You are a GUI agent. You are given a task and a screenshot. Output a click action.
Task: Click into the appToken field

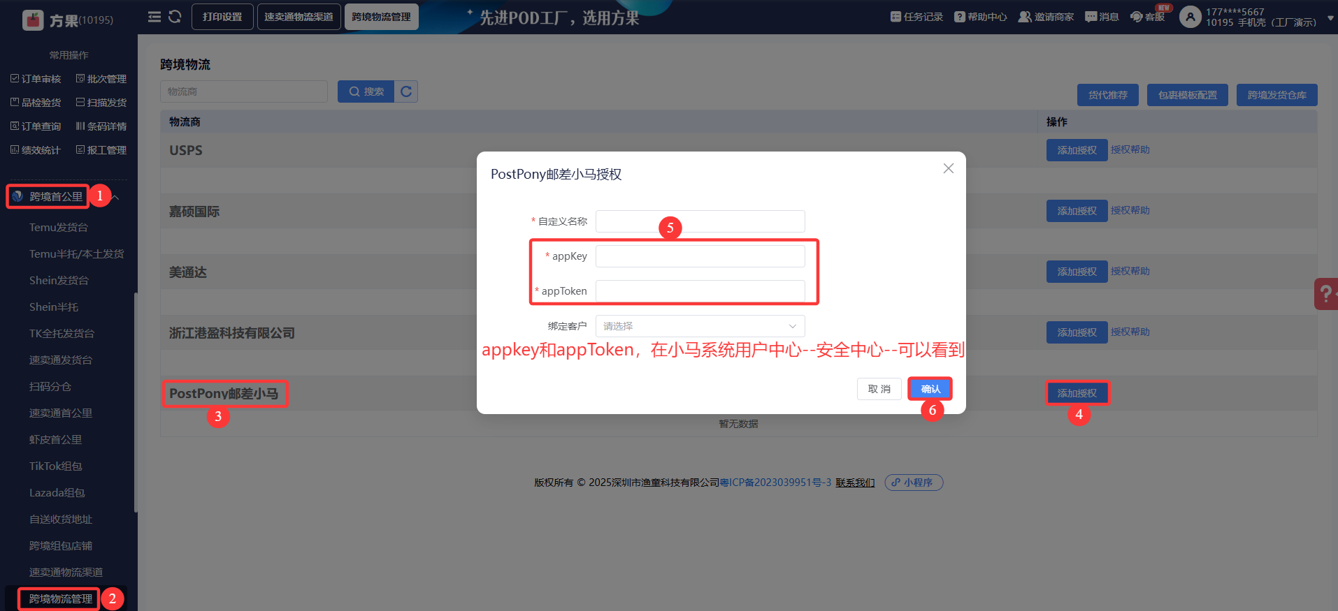[700, 291]
